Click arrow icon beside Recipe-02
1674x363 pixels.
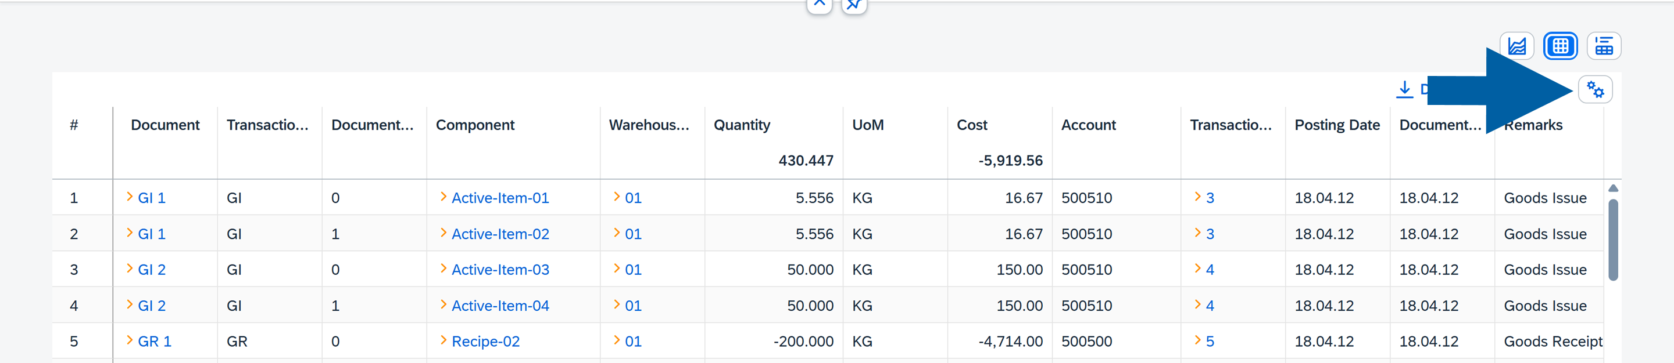[443, 340]
